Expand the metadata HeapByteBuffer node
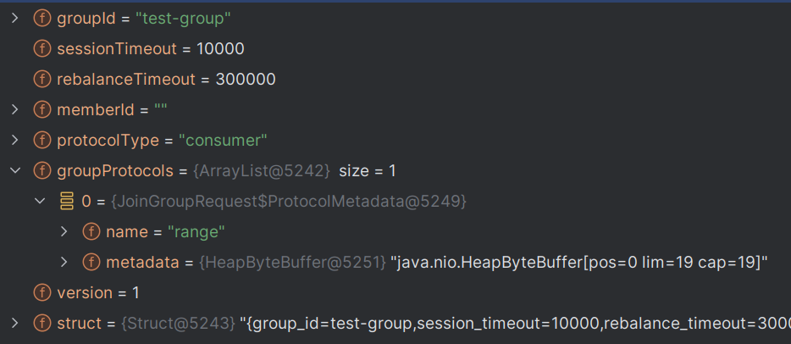Viewport: 791px width, 344px height. point(64,263)
